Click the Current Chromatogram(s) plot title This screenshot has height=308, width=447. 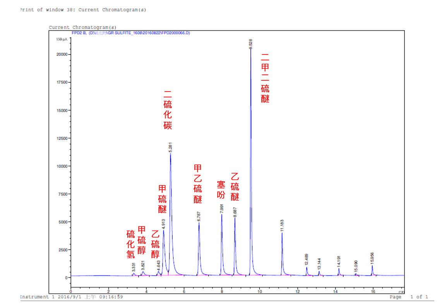point(82,27)
